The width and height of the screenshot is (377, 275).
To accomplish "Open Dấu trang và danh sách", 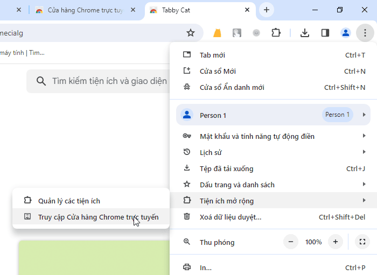I will point(273,185).
